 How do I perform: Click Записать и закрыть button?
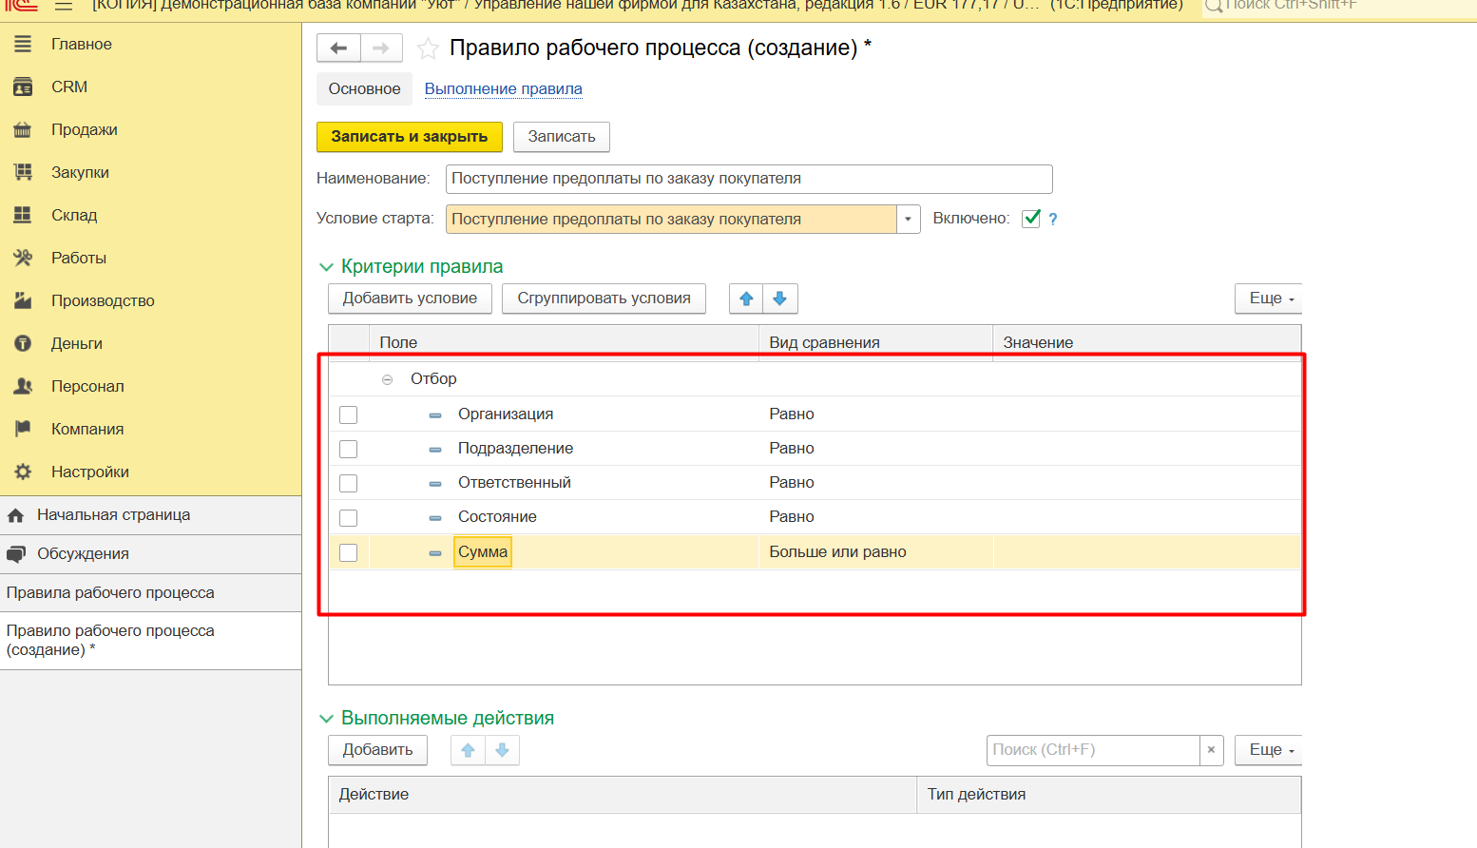point(409,137)
